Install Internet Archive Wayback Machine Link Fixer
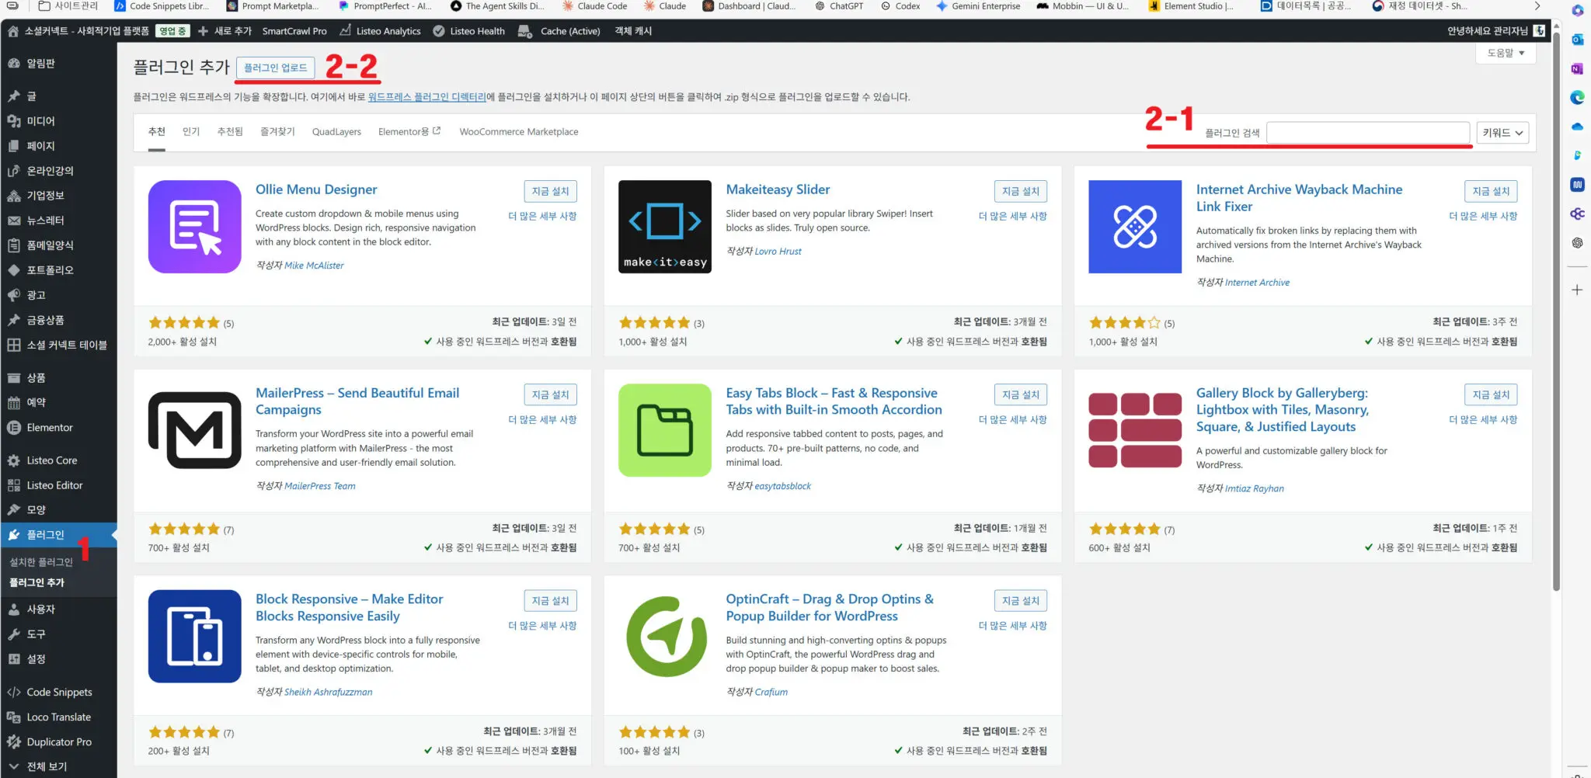 coord(1491,191)
